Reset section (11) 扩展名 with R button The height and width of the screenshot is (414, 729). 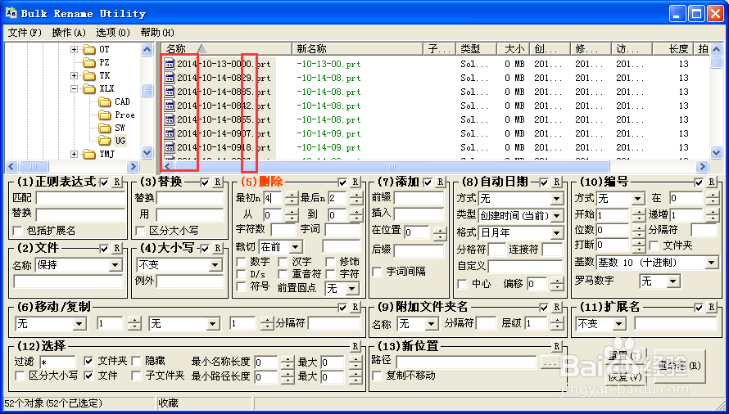tap(712, 307)
